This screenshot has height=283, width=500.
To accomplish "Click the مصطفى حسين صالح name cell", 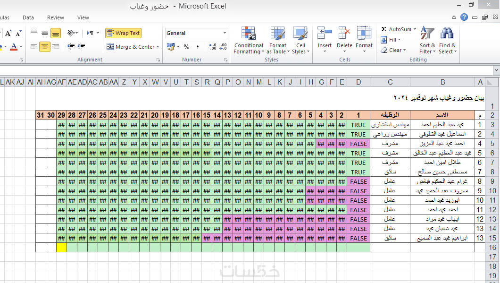I will pyautogui.click(x=442, y=172).
